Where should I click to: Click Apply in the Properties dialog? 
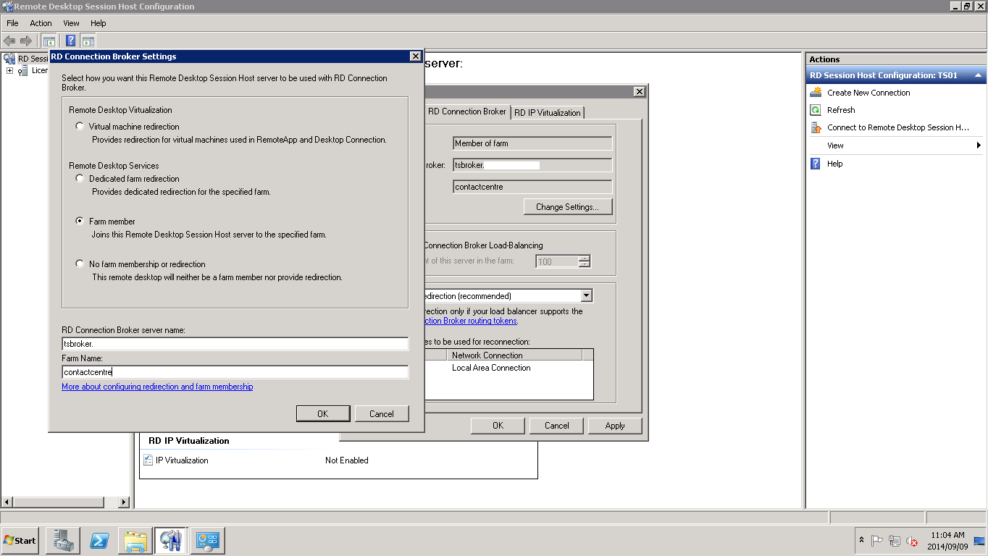(615, 425)
